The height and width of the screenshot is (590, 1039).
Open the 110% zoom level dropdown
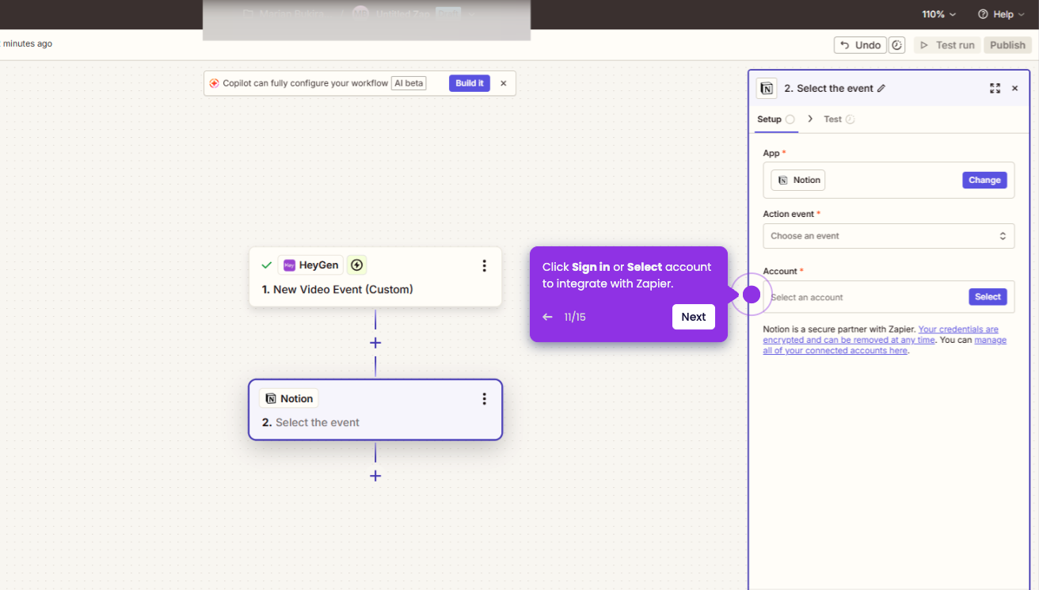coord(938,14)
